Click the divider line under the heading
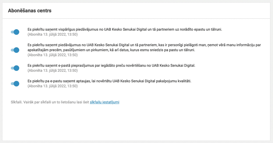 tap(136, 19)
